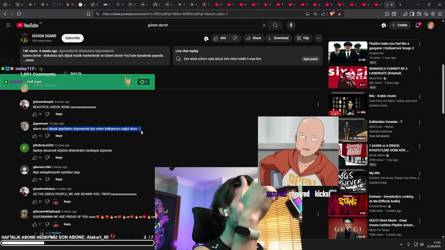The width and height of the screenshot is (445, 250).
Task: Dislike the comment by @geenceer
Action: click(47, 136)
